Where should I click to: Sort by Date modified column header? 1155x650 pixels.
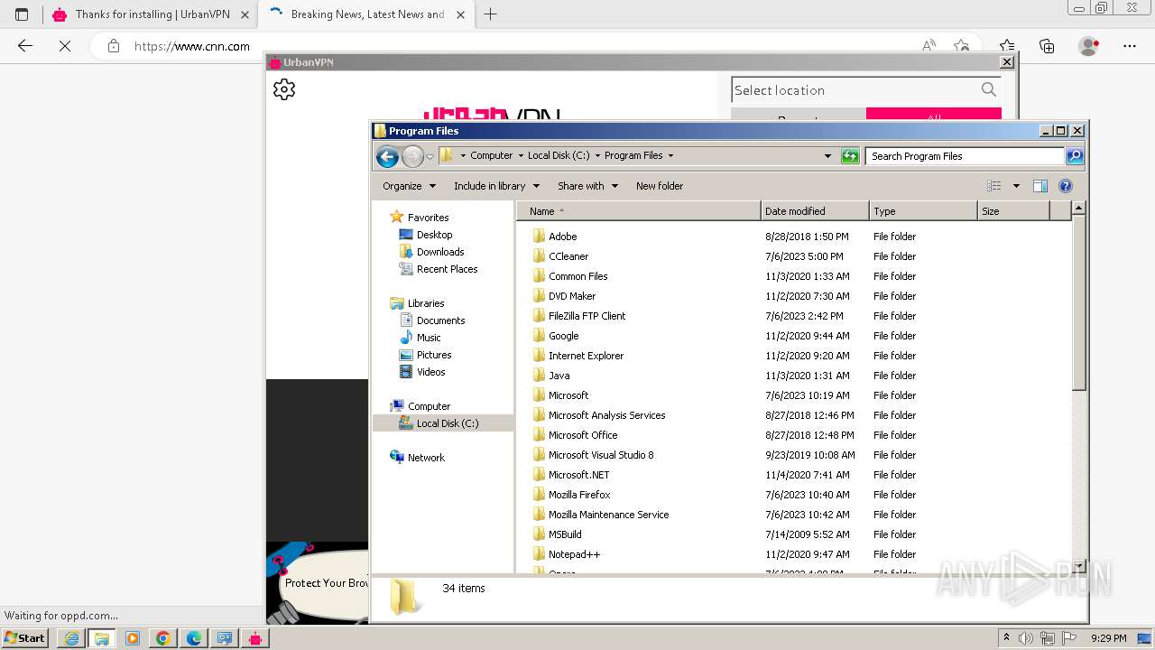(x=815, y=211)
